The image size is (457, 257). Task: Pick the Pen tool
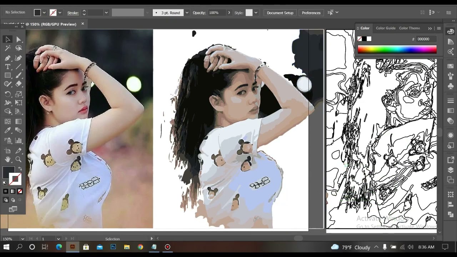pos(7,58)
